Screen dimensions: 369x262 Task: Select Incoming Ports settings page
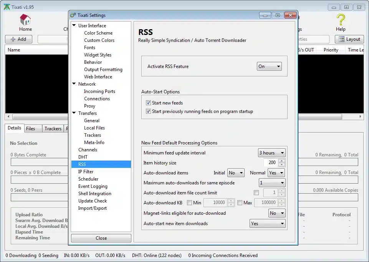pos(99,91)
